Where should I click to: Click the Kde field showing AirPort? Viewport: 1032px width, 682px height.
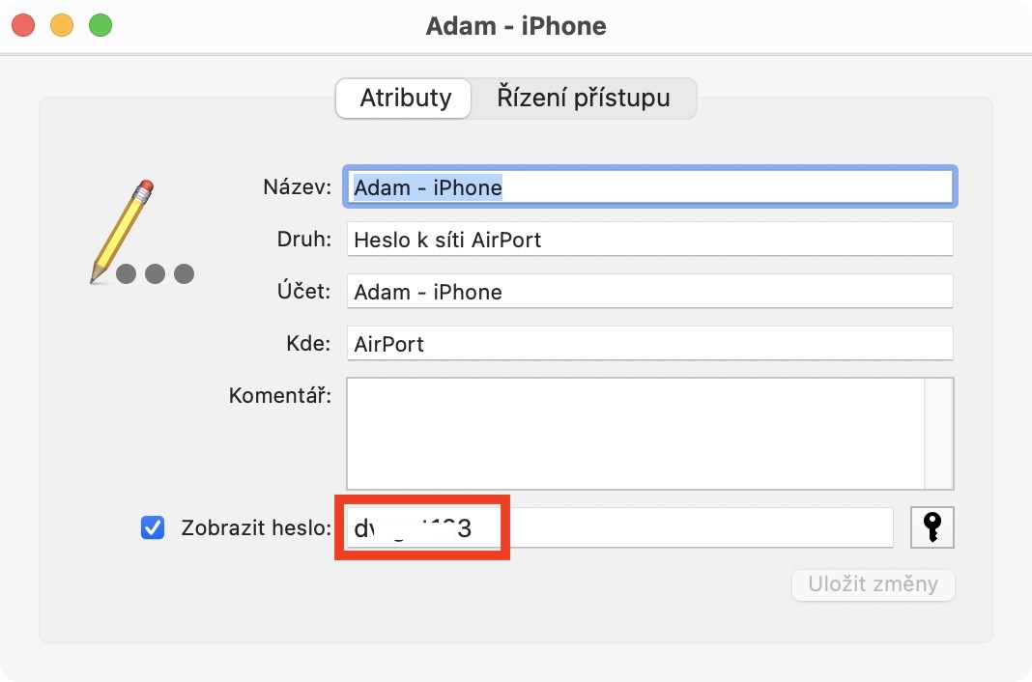tap(649, 344)
